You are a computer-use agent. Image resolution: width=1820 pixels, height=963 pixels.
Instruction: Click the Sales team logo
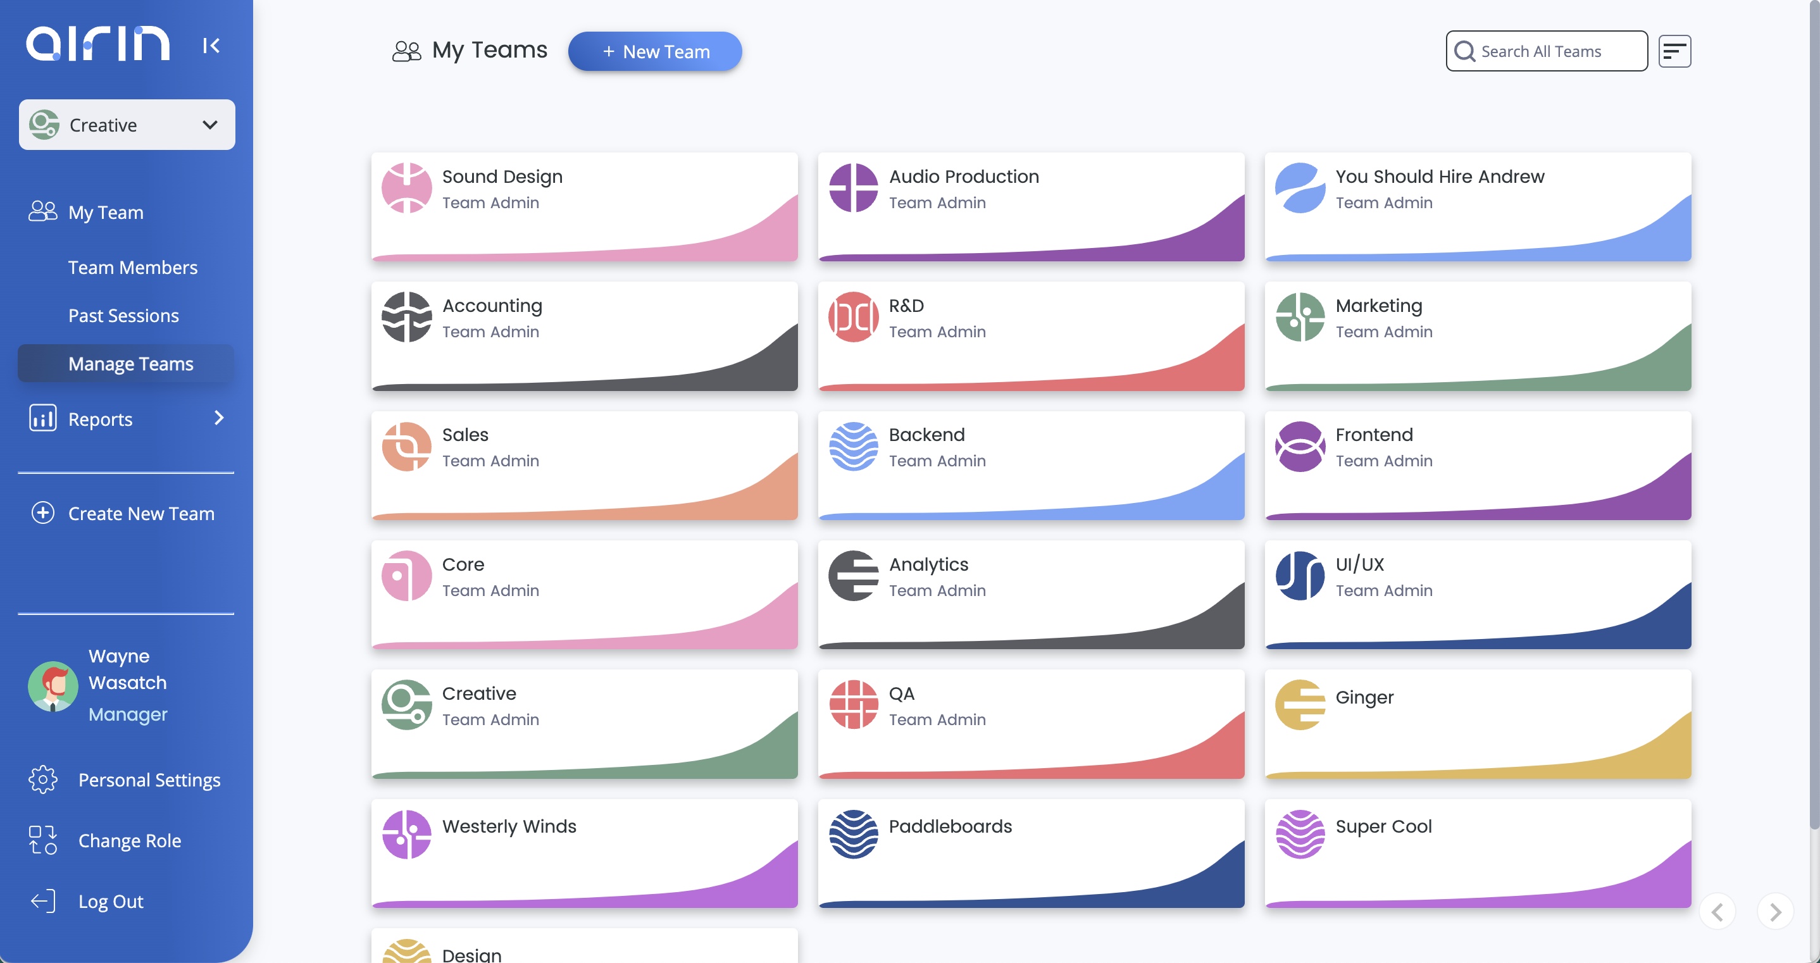406,446
